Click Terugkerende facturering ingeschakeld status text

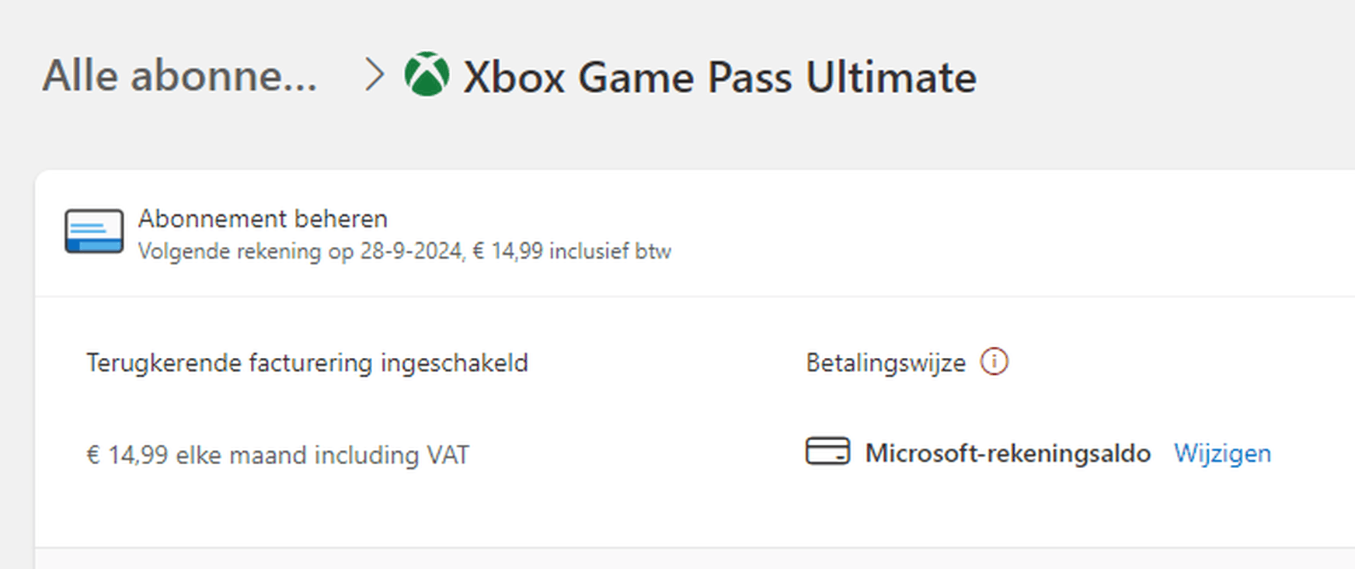click(307, 363)
